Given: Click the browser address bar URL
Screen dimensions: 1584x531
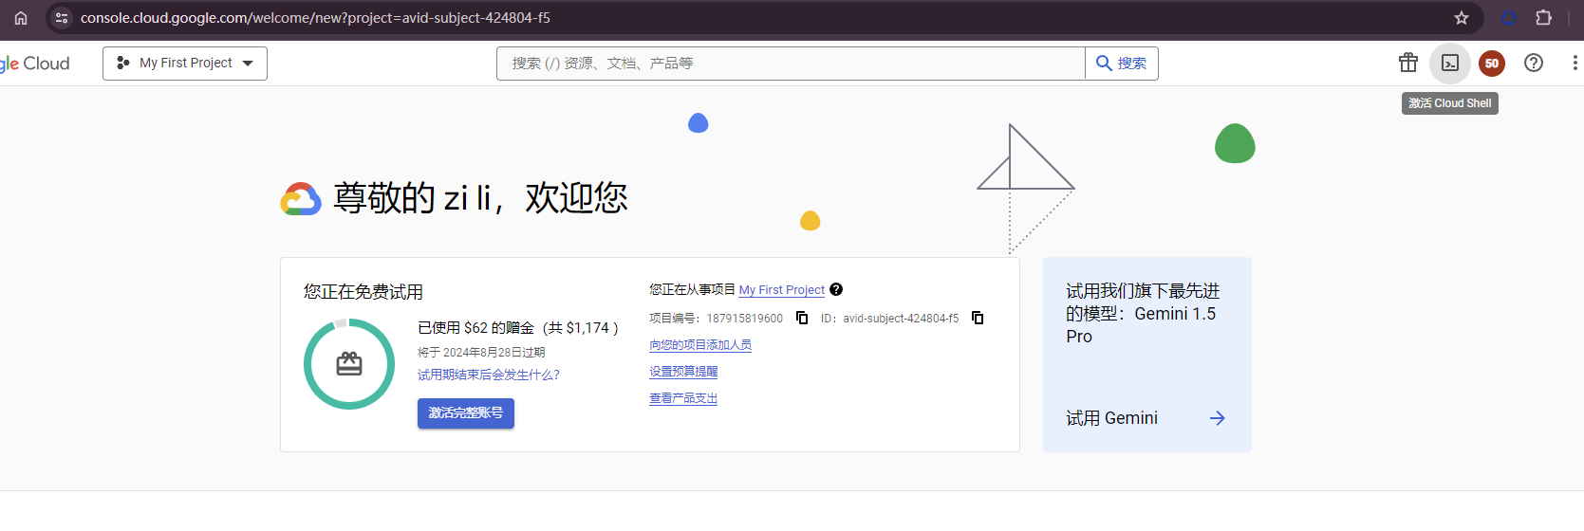Looking at the screenshot, I should (x=315, y=18).
